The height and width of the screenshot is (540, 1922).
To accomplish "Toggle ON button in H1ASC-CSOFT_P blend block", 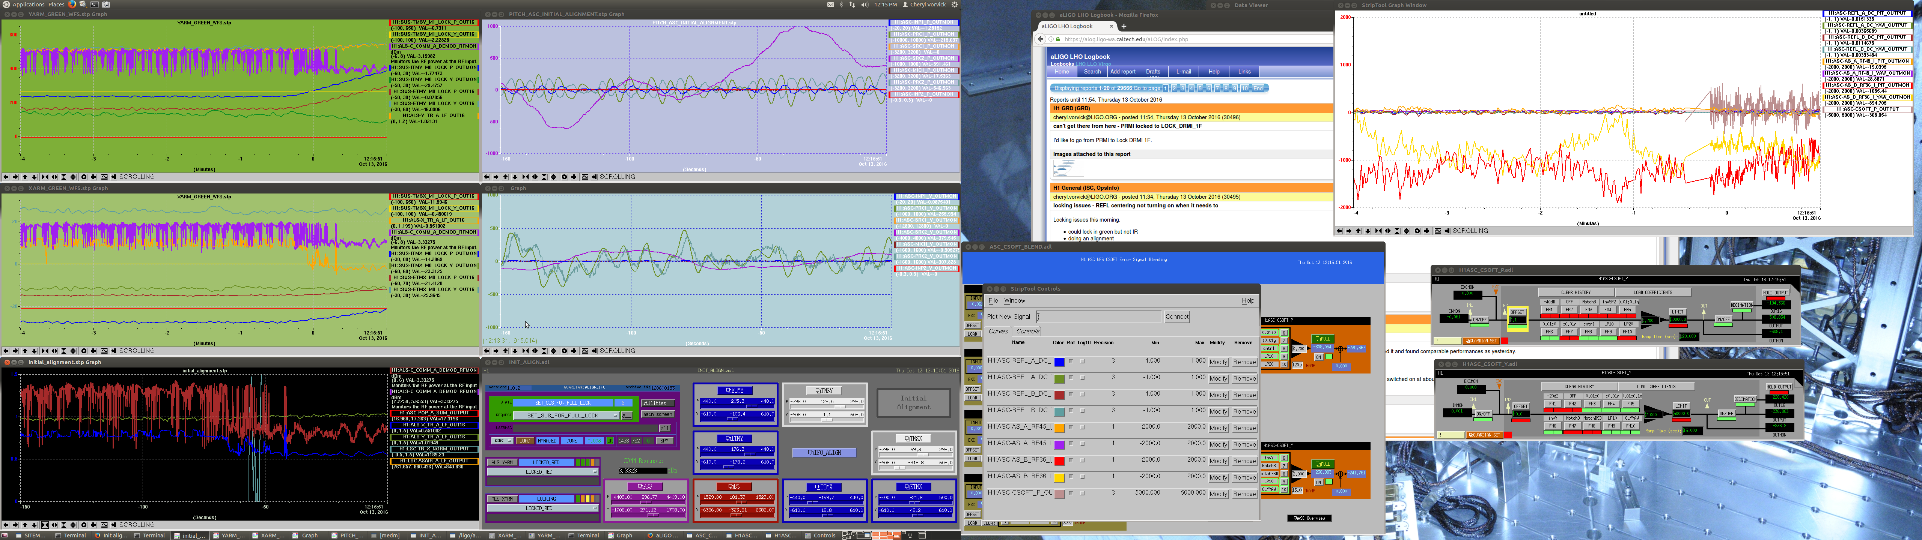I will click(x=1318, y=357).
